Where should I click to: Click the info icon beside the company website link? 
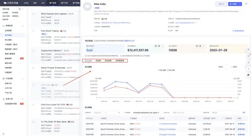click(196, 23)
